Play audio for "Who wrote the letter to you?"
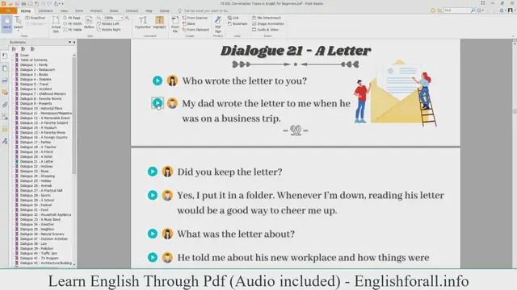 point(158,81)
